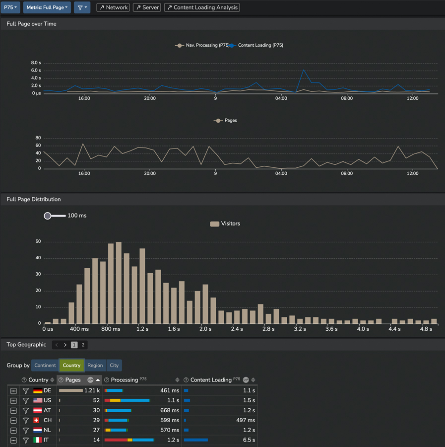Open the more-actions menu for AT row
Image resolution: width=445 pixels, height=447 pixels.
pos(13,411)
